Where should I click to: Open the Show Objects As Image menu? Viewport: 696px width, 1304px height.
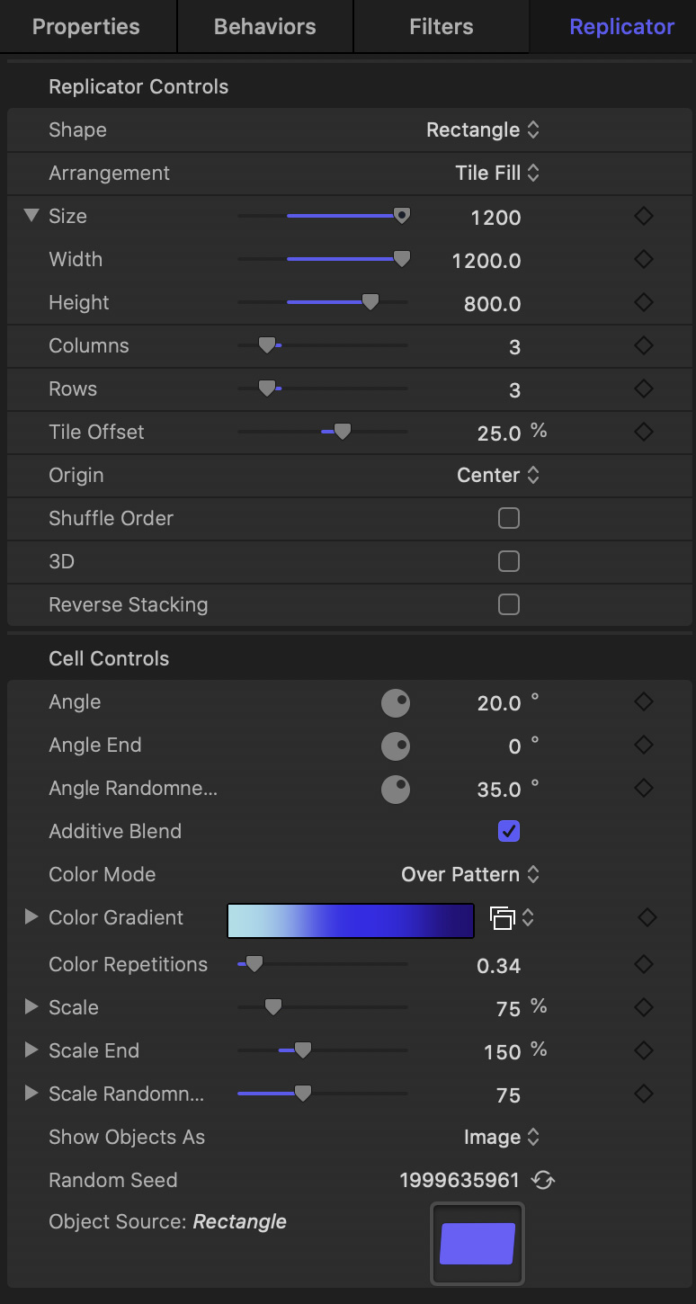click(502, 1137)
